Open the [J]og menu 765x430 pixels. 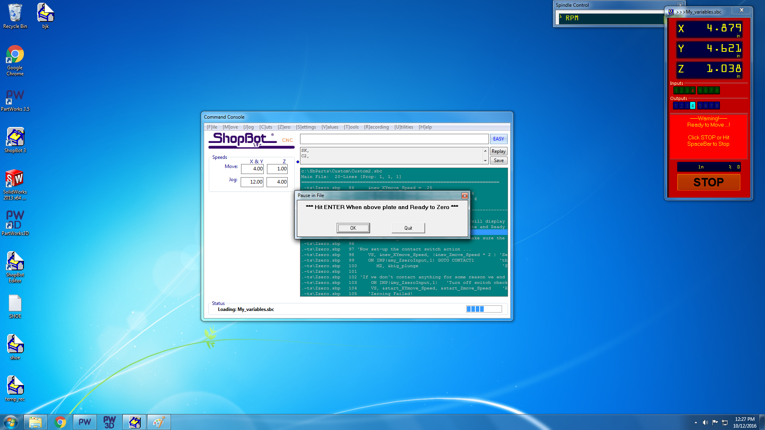[249, 127]
